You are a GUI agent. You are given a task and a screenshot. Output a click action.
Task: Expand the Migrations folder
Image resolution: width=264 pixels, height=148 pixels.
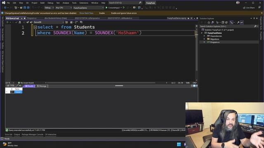tap(204, 39)
